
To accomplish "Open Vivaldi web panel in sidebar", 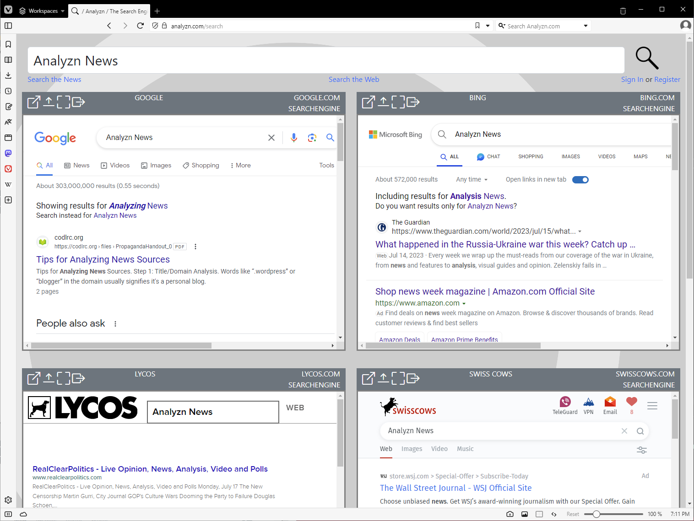I will tap(8, 169).
